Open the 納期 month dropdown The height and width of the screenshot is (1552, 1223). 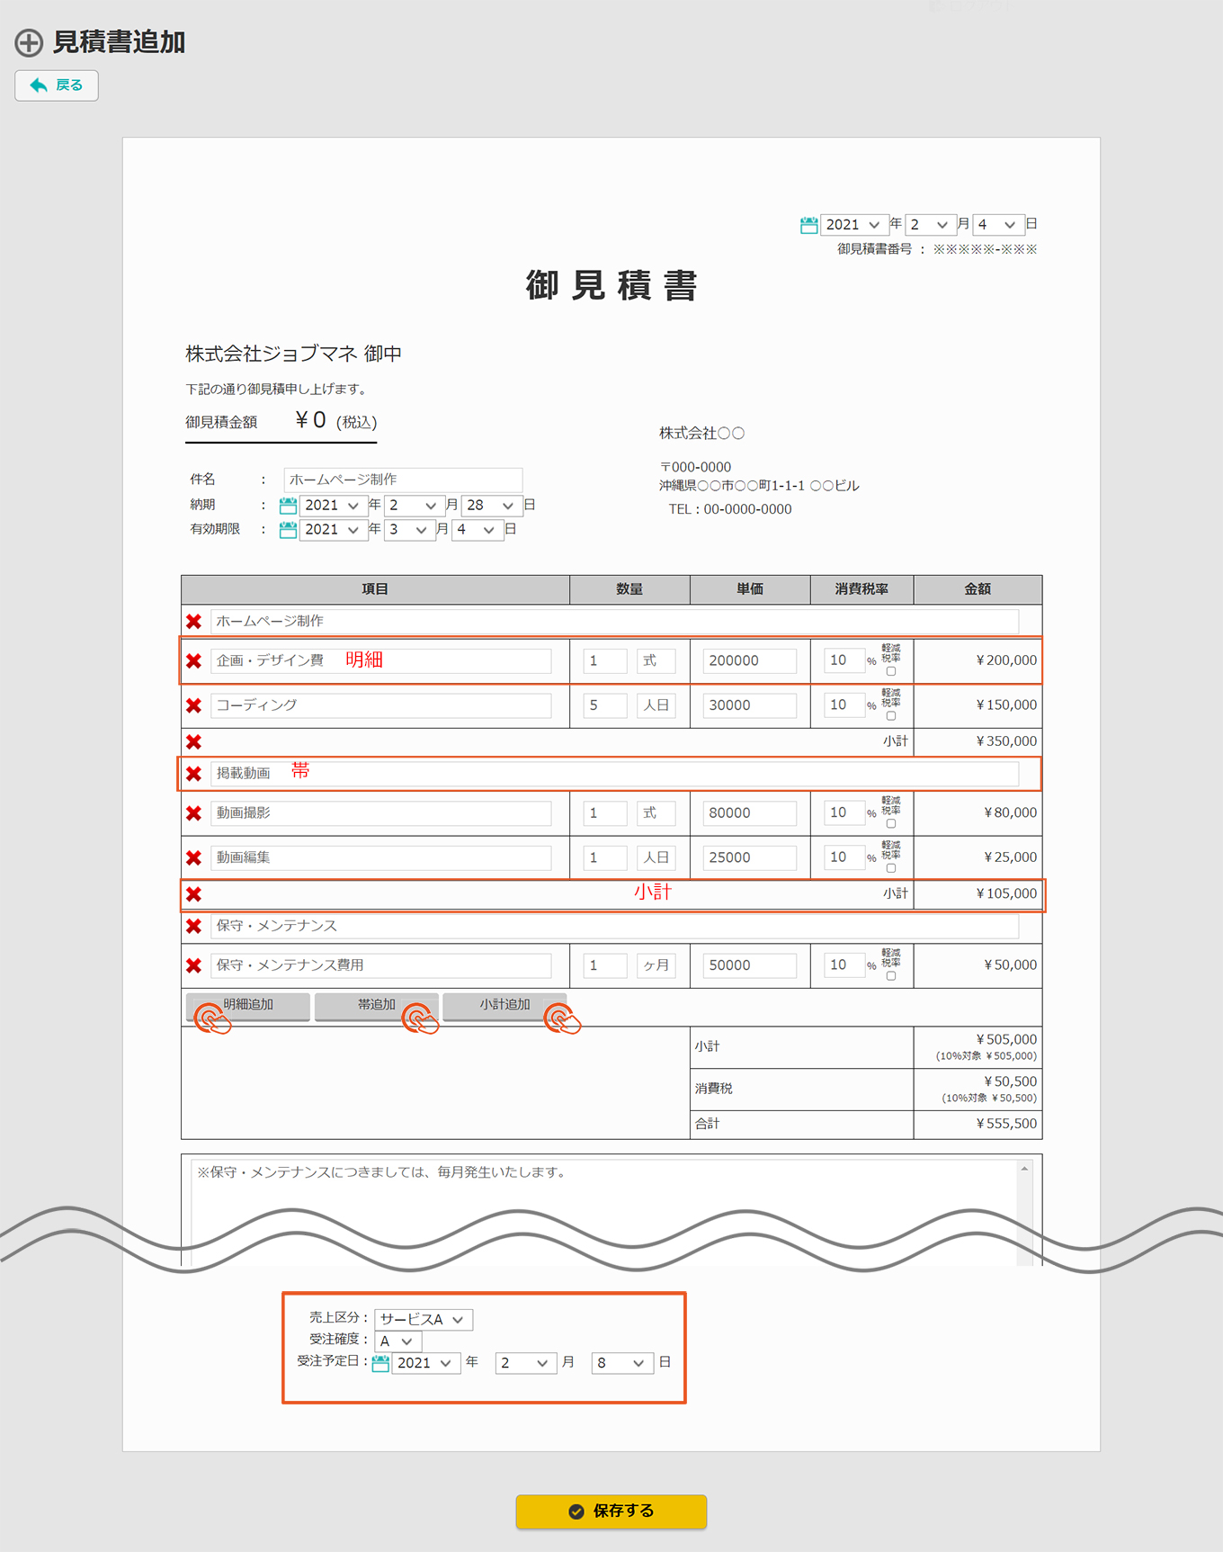click(413, 506)
